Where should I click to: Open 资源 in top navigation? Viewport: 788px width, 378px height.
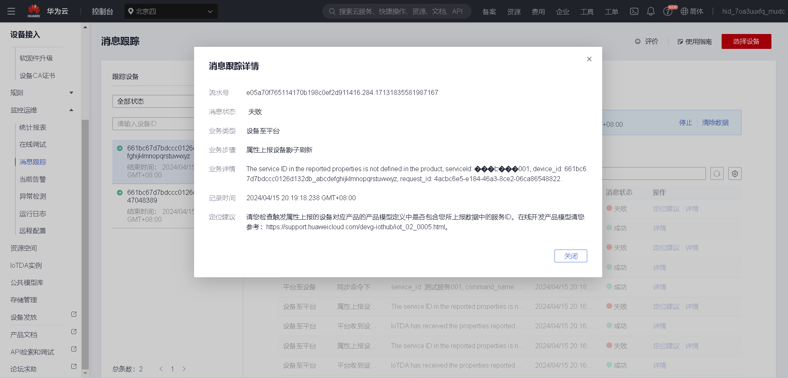(514, 12)
